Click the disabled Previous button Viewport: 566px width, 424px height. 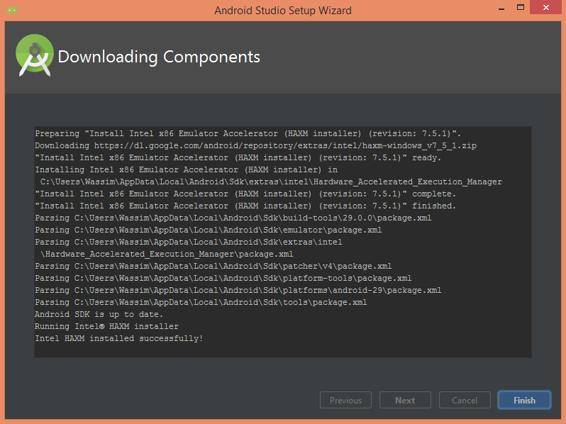[345, 400]
